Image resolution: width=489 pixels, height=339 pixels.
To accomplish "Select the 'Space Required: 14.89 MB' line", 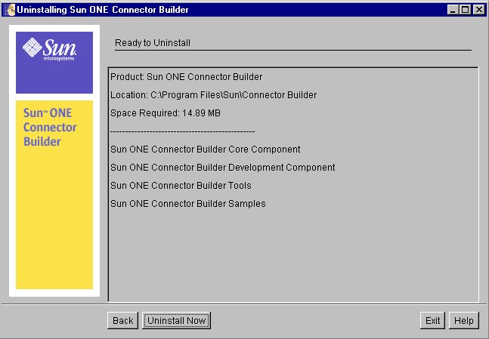I will coord(166,112).
